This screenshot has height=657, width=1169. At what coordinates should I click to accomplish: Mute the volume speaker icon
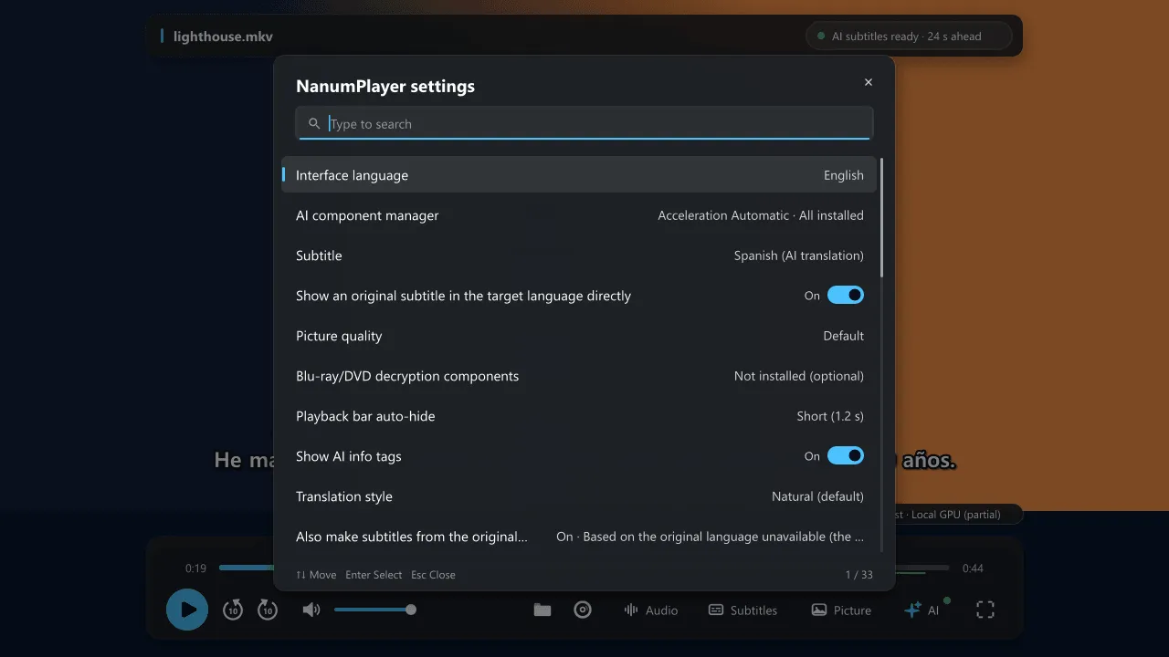pyautogui.click(x=311, y=610)
